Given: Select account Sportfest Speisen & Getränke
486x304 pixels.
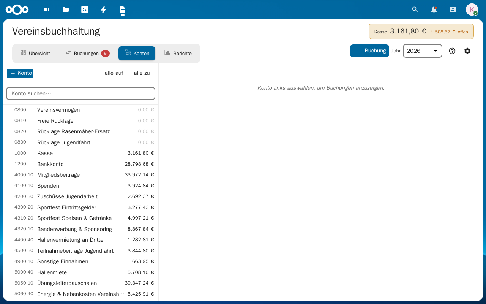Looking at the screenshot, I should (x=80, y=218).
